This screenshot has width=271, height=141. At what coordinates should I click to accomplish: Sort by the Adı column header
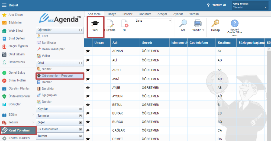point(125,43)
